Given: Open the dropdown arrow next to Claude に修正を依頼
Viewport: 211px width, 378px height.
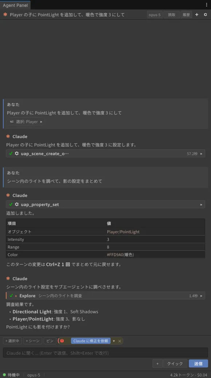Looking at the screenshot, I should point(114,341).
